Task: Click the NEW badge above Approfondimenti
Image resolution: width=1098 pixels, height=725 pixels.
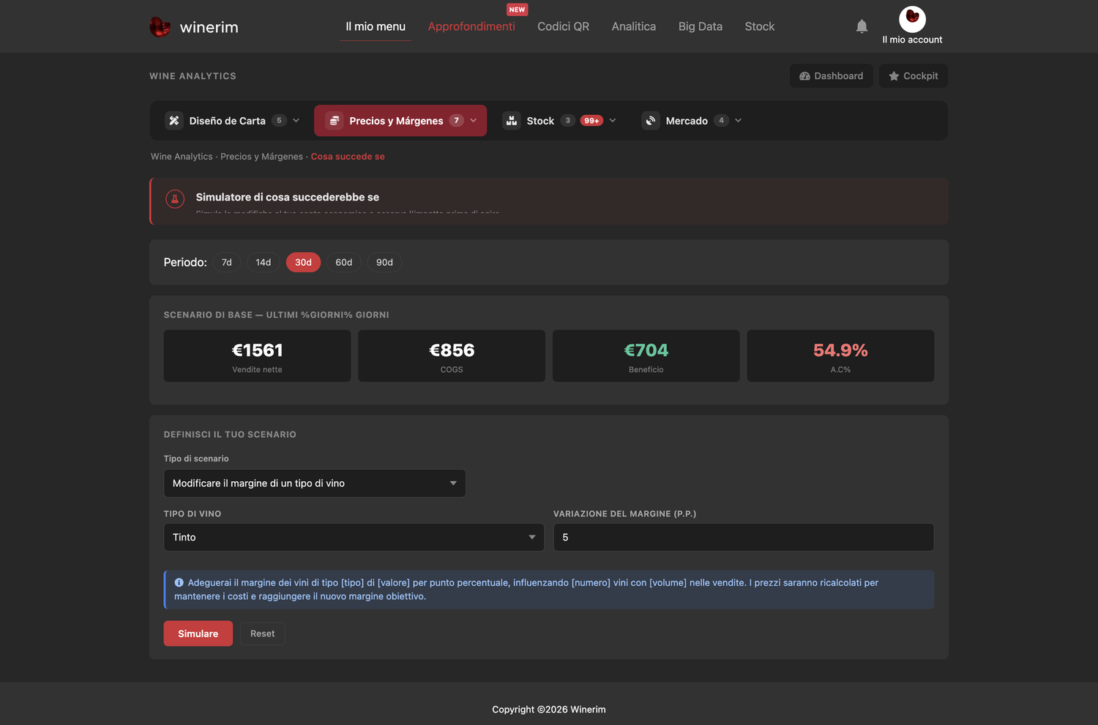Action: [517, 10]
